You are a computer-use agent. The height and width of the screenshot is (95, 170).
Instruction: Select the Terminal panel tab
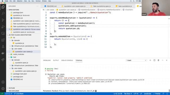(79, 60)
